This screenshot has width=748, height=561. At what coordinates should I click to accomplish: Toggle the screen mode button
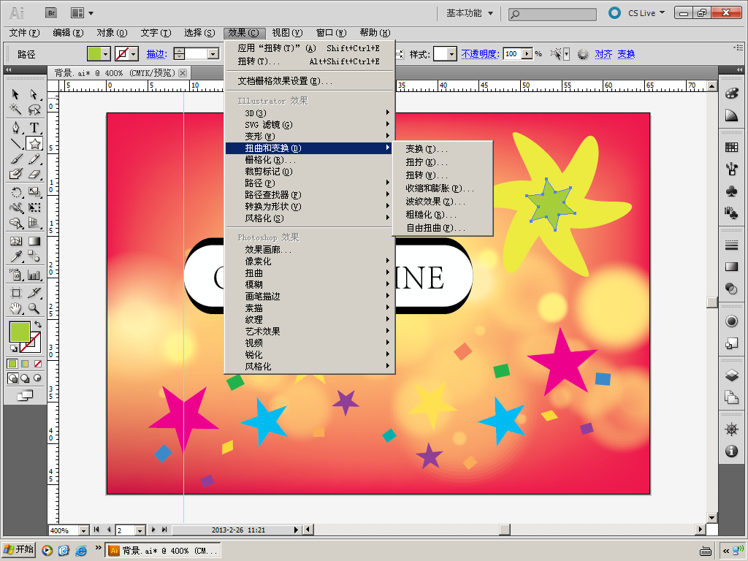pos(25,395)
